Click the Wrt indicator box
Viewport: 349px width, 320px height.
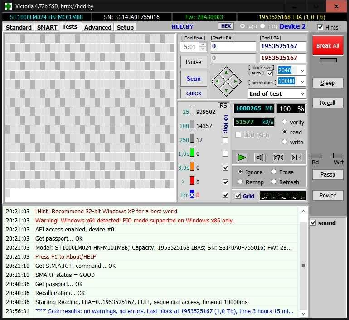[x=339, y=155]
